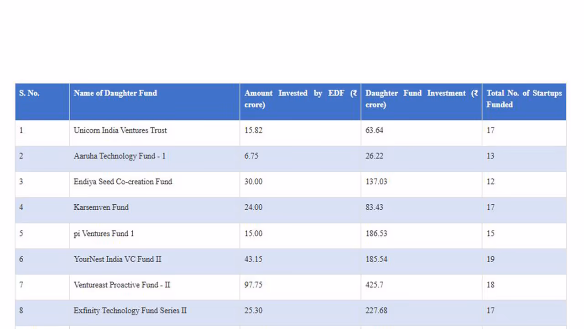Click the pi Ventures Fund 1 cell

[x=104, y=233]
